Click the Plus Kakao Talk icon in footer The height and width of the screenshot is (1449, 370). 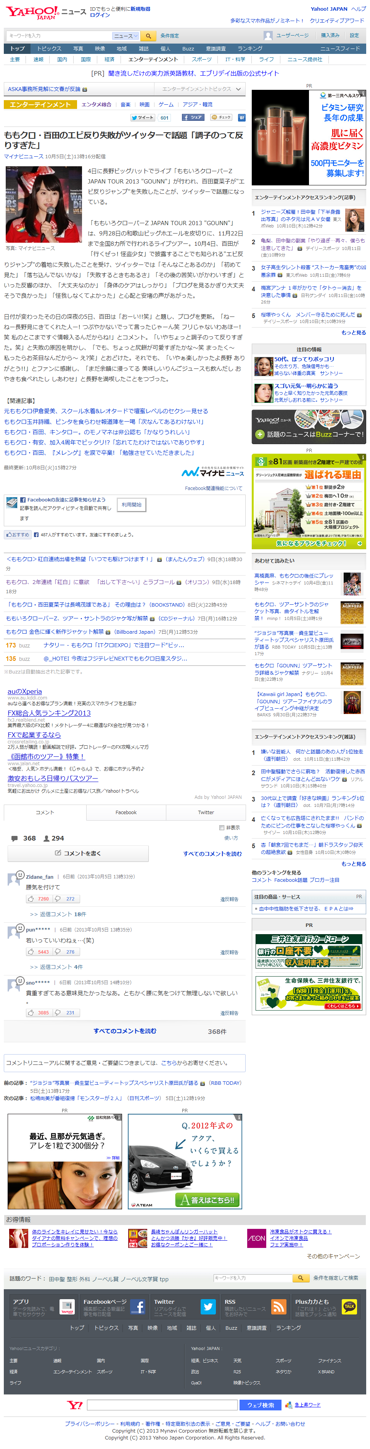(x=349, y=1307)
